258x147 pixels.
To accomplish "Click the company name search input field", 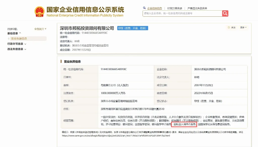I will [182, 14].
